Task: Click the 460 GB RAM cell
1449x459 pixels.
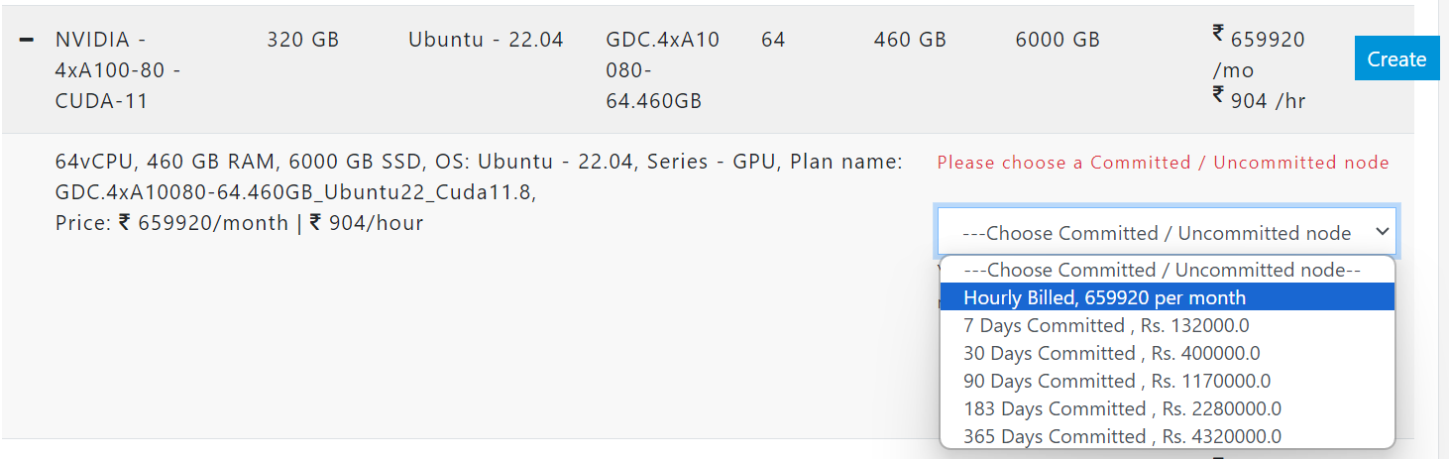Action: pos(910,40)
